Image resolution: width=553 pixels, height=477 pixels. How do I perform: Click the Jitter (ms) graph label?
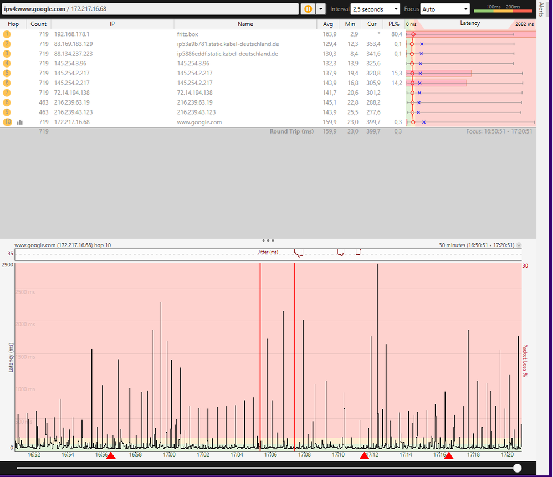pos(268,252)
